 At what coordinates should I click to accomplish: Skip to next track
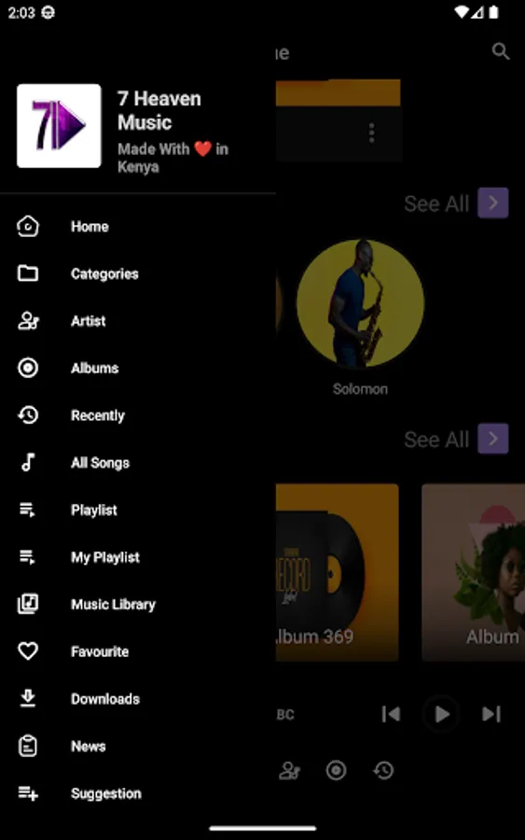[x=490, y=714]
